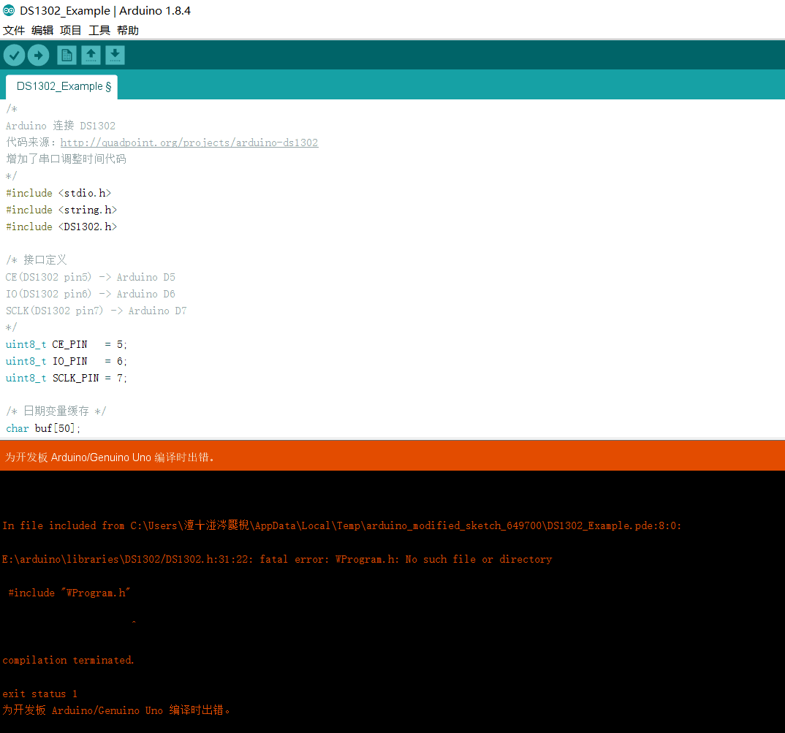Click the Verify (checkmark) button
785x733 pixels.
[x=14, y=55]
